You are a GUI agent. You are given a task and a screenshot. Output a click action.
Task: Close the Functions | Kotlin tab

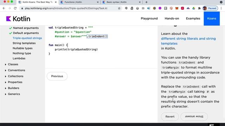[x=98, y=2]
